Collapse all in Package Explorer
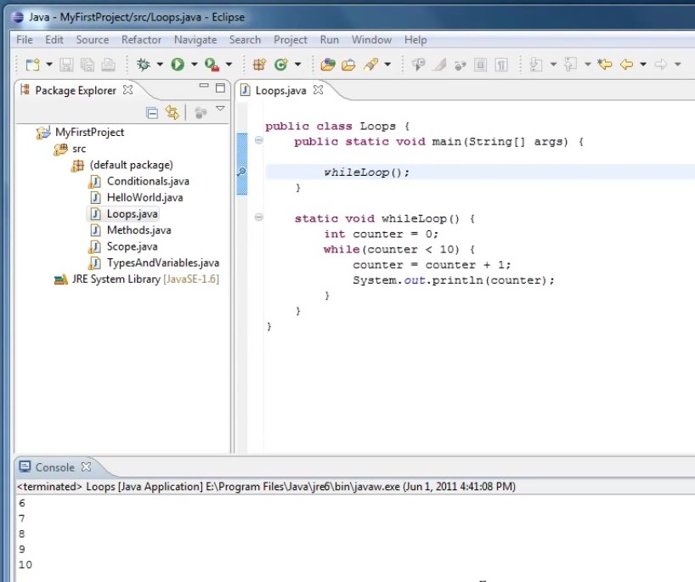The width and height of the screenshot is (695, 582). click(x=152, y=112)
